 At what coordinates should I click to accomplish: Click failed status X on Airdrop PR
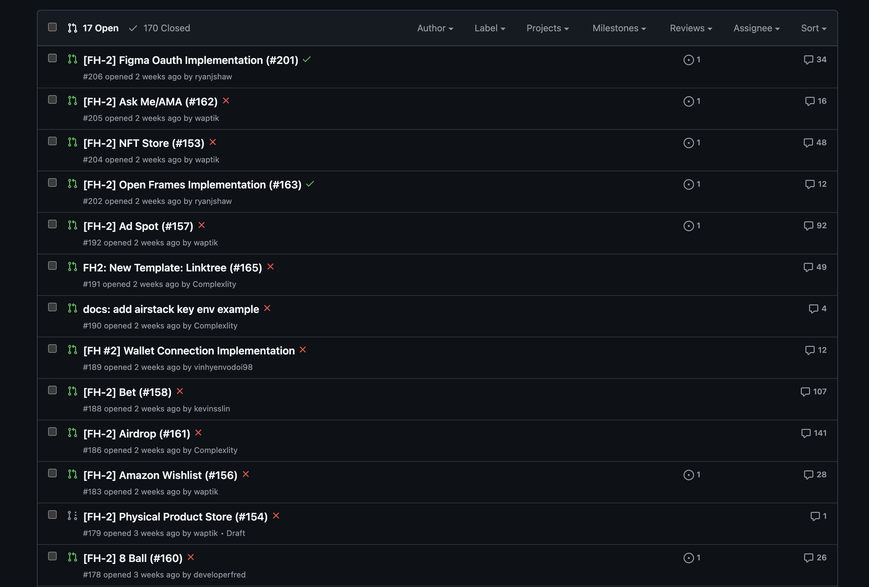(199, 433)
